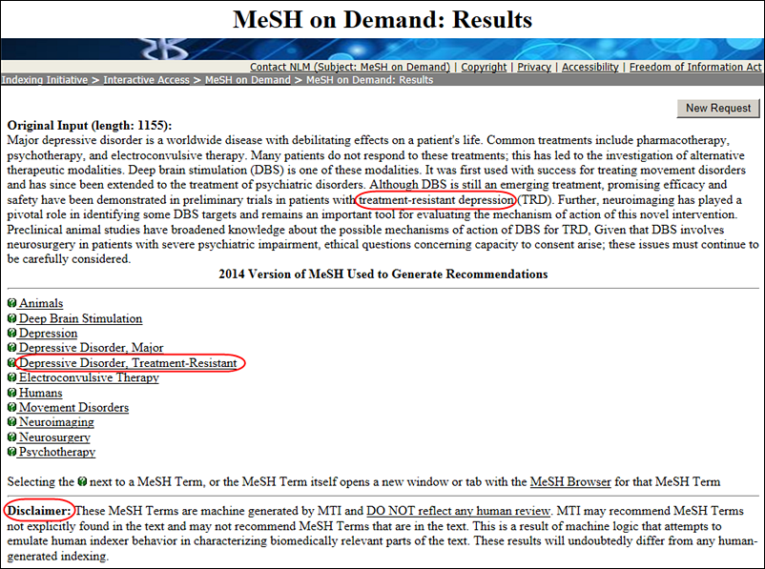The width and height of the screenshot is (765, 569).
Task: Open the Movement Disorders term link
Action: click(x=73, y=407)
